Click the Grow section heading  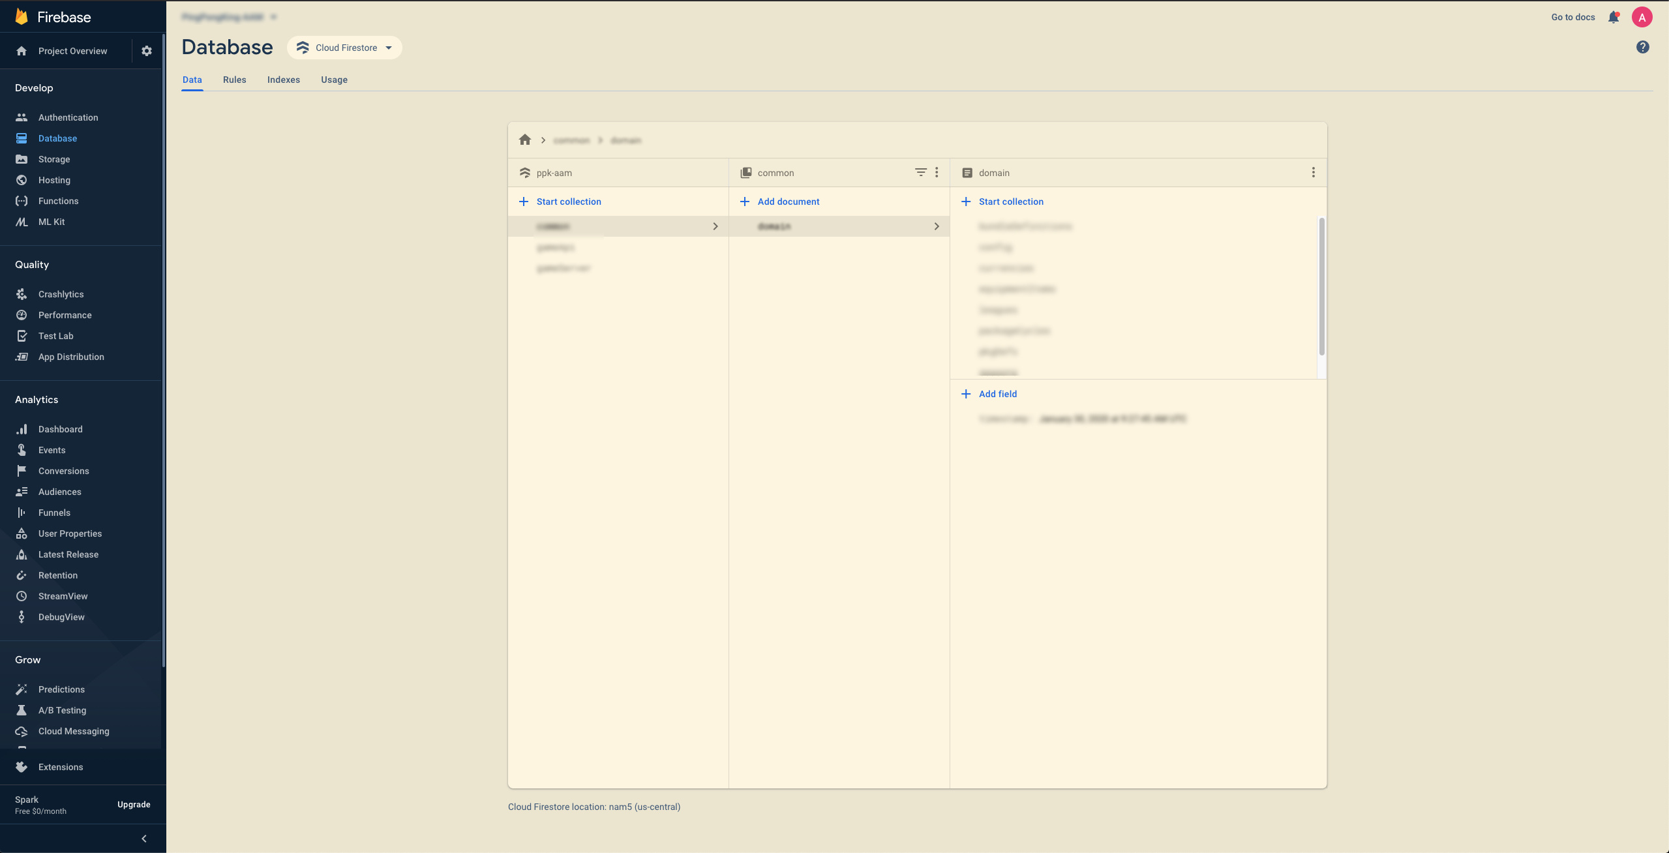point(28,660)
